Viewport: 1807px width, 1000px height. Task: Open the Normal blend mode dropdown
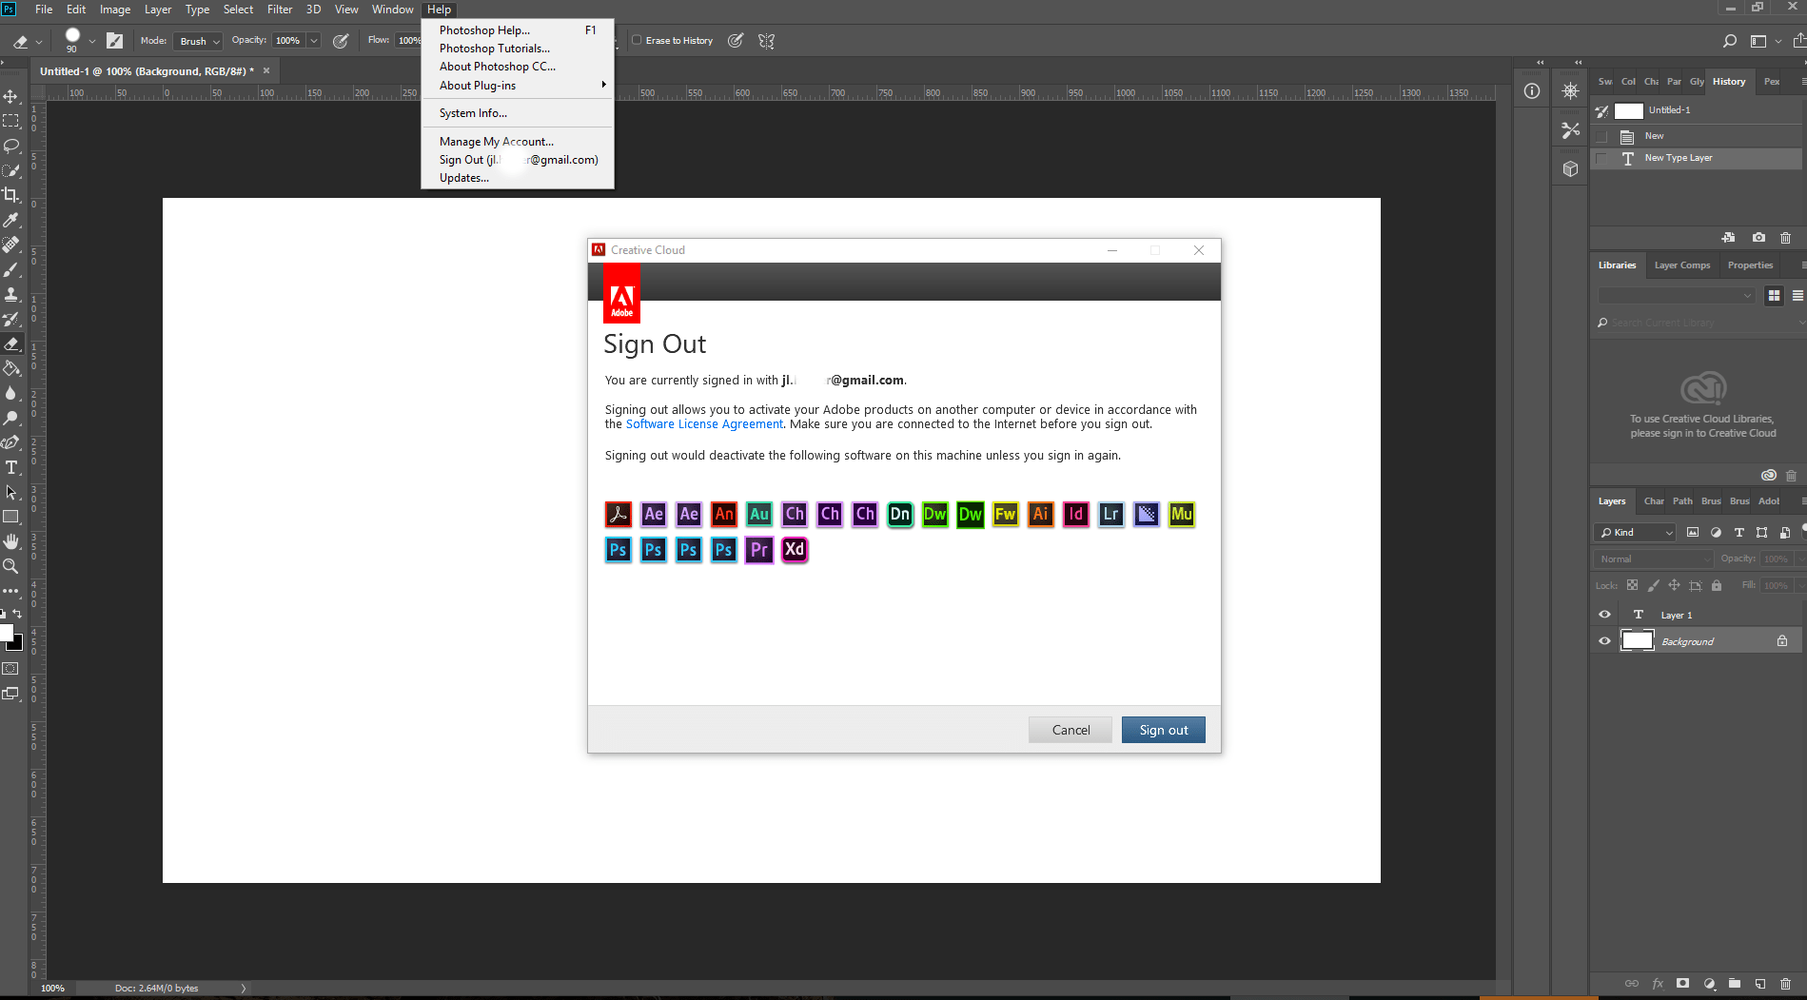click(1654, 559)
